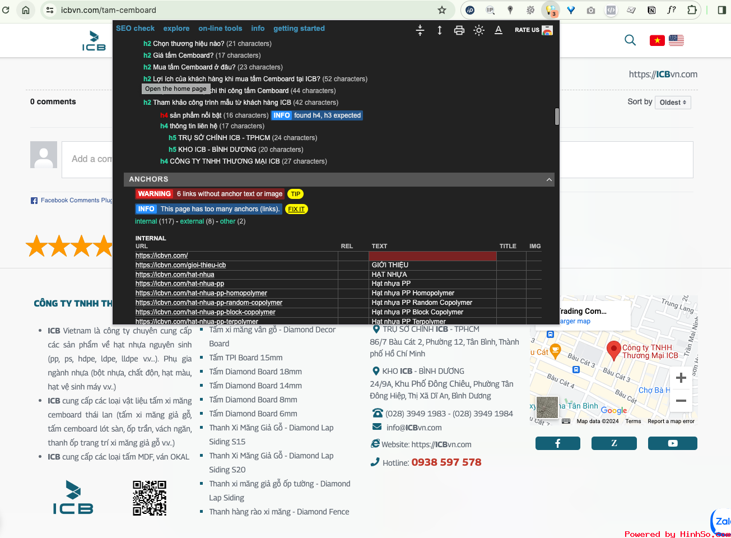Zoom in on the Google map
Viewport: 731px width, 538px height.
coord(681,378)
